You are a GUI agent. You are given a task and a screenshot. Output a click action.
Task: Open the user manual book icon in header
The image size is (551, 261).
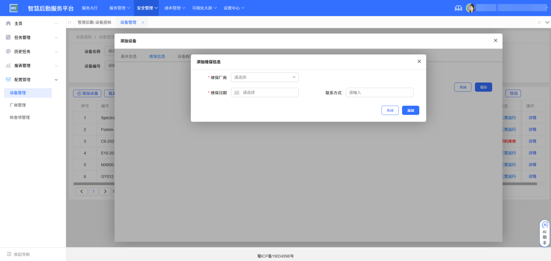[458, 7]
